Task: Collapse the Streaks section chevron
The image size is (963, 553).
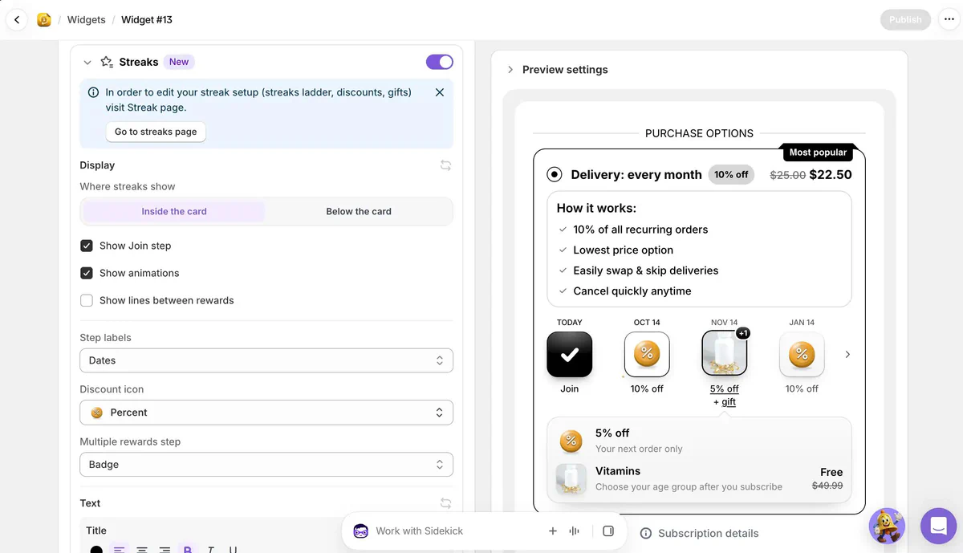Action: [87, 62]
